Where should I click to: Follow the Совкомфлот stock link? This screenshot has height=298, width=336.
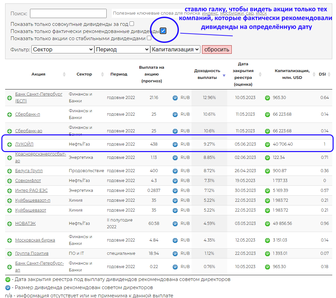pyautogui.click(x=28, y=181)
